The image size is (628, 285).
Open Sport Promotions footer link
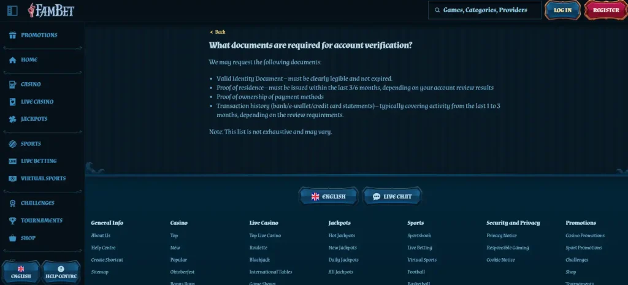(x=584, y=248)
